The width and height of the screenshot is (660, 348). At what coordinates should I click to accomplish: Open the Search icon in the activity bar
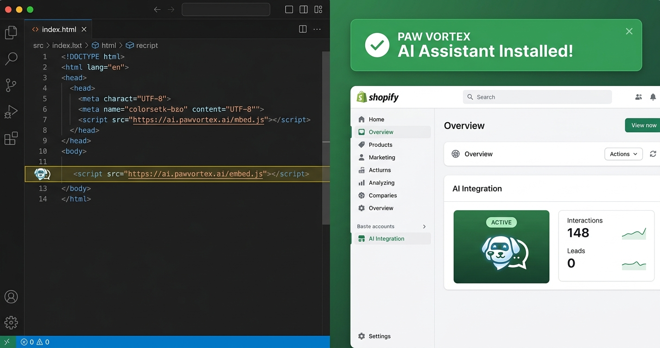pos(11,59)
